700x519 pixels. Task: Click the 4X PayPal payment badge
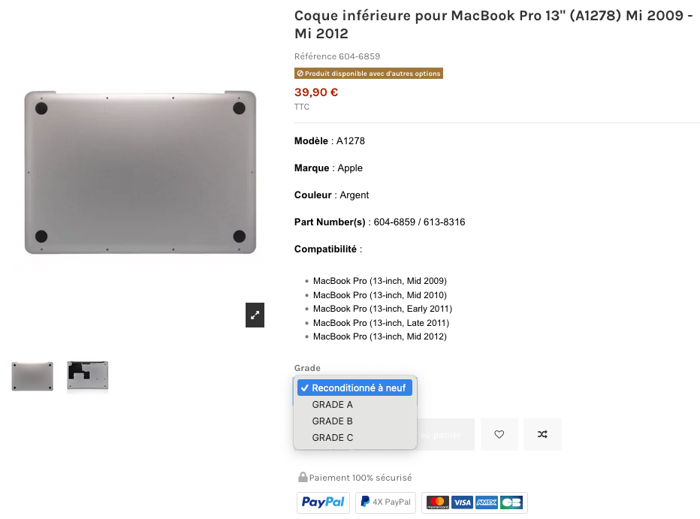pos(386,502)
